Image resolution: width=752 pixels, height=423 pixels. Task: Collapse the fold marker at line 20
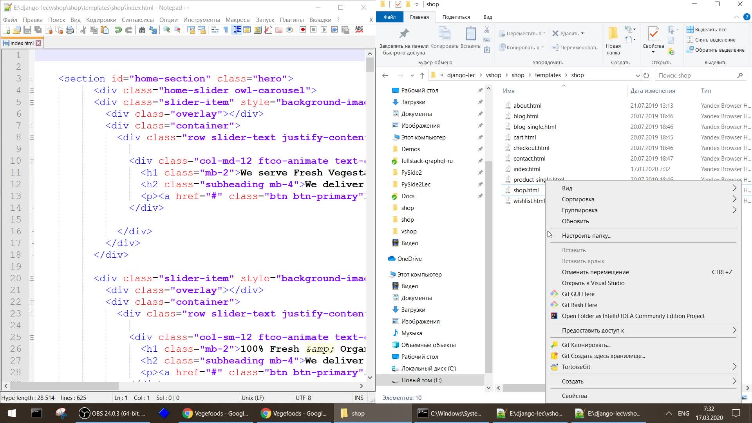click(32, 278)
